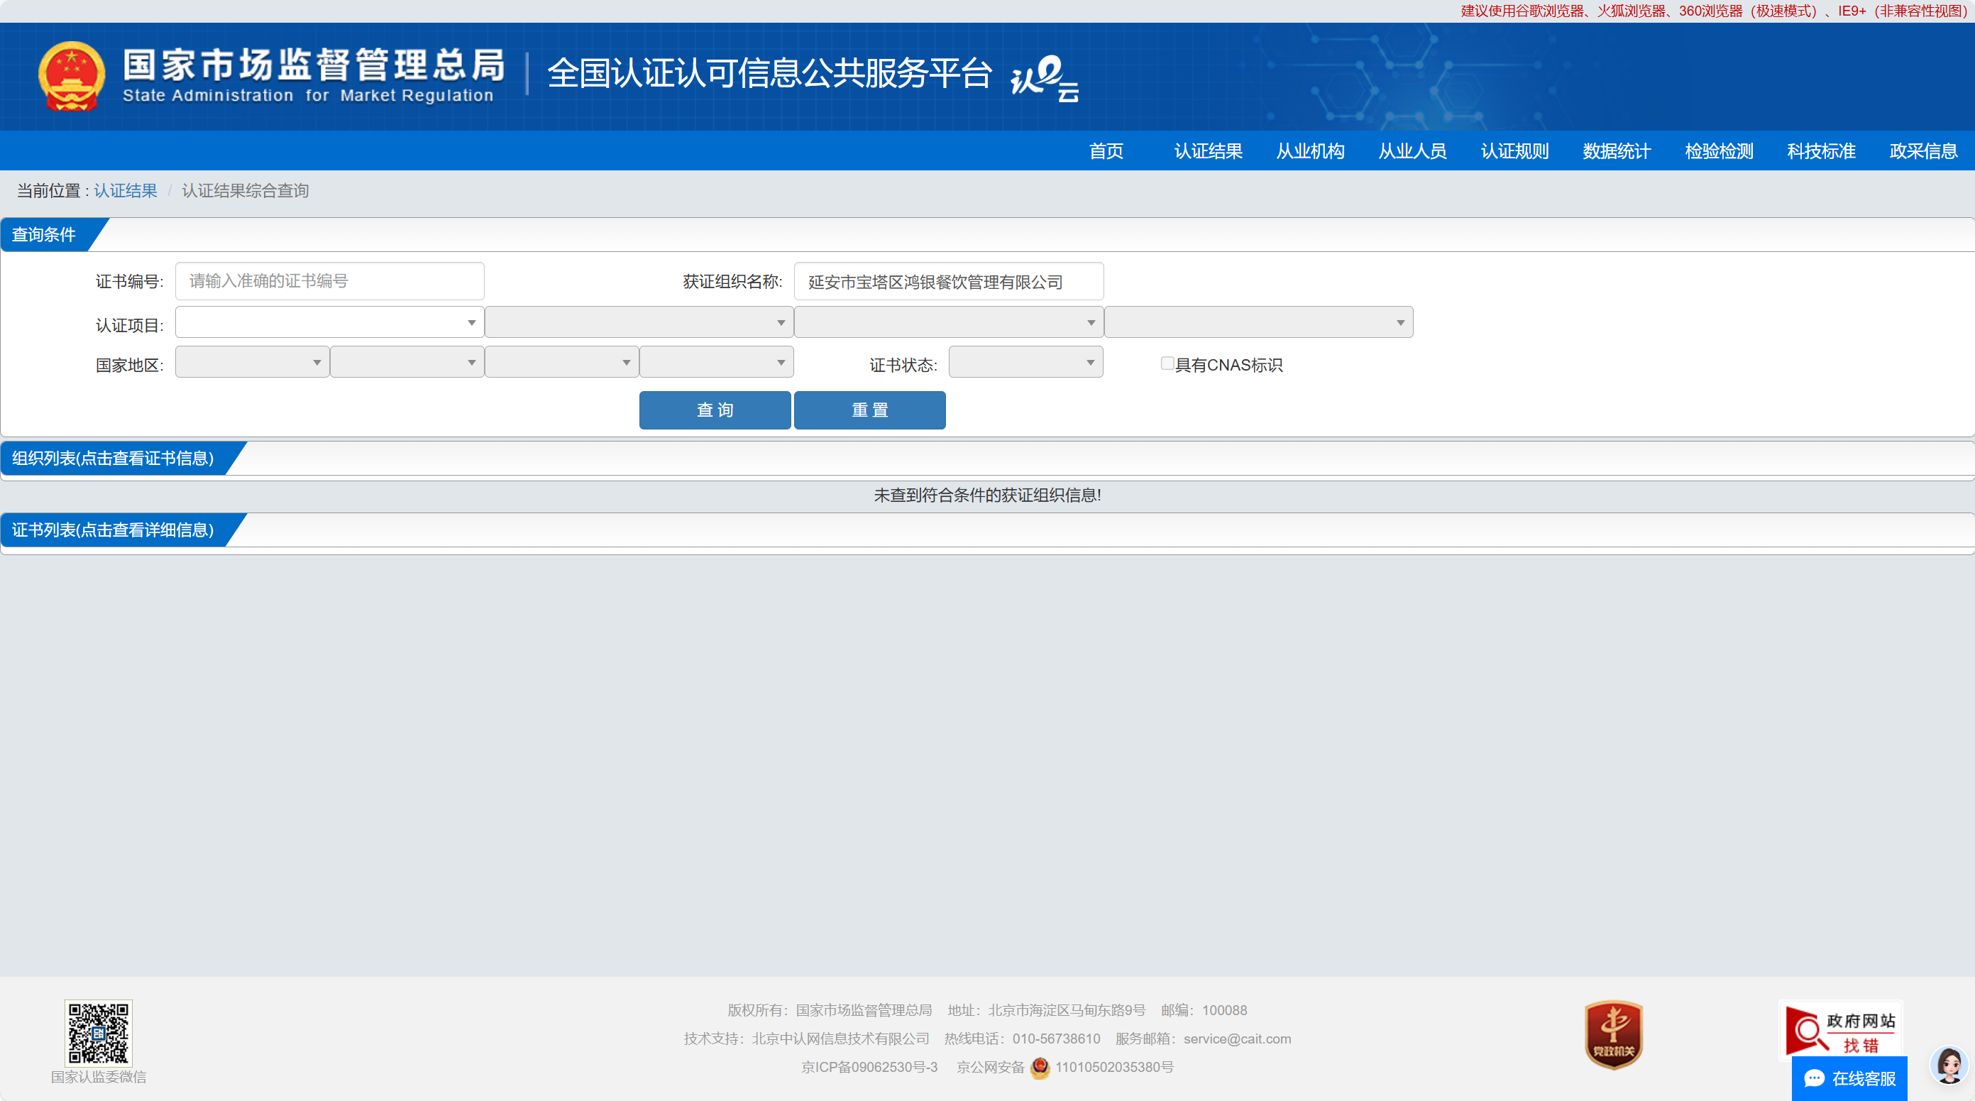Open the third 国家地区 dropdown
Screen dimensions: 1975x1101
pyautogui.click(x=562, y=362)
